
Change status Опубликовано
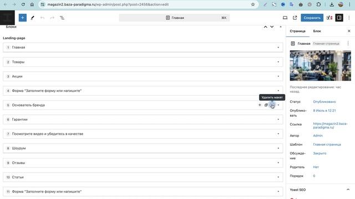tap(324, 102)
